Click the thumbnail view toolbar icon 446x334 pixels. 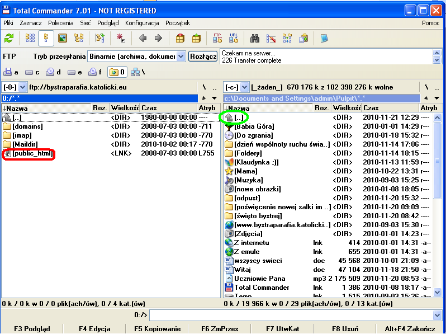(63, 38)
